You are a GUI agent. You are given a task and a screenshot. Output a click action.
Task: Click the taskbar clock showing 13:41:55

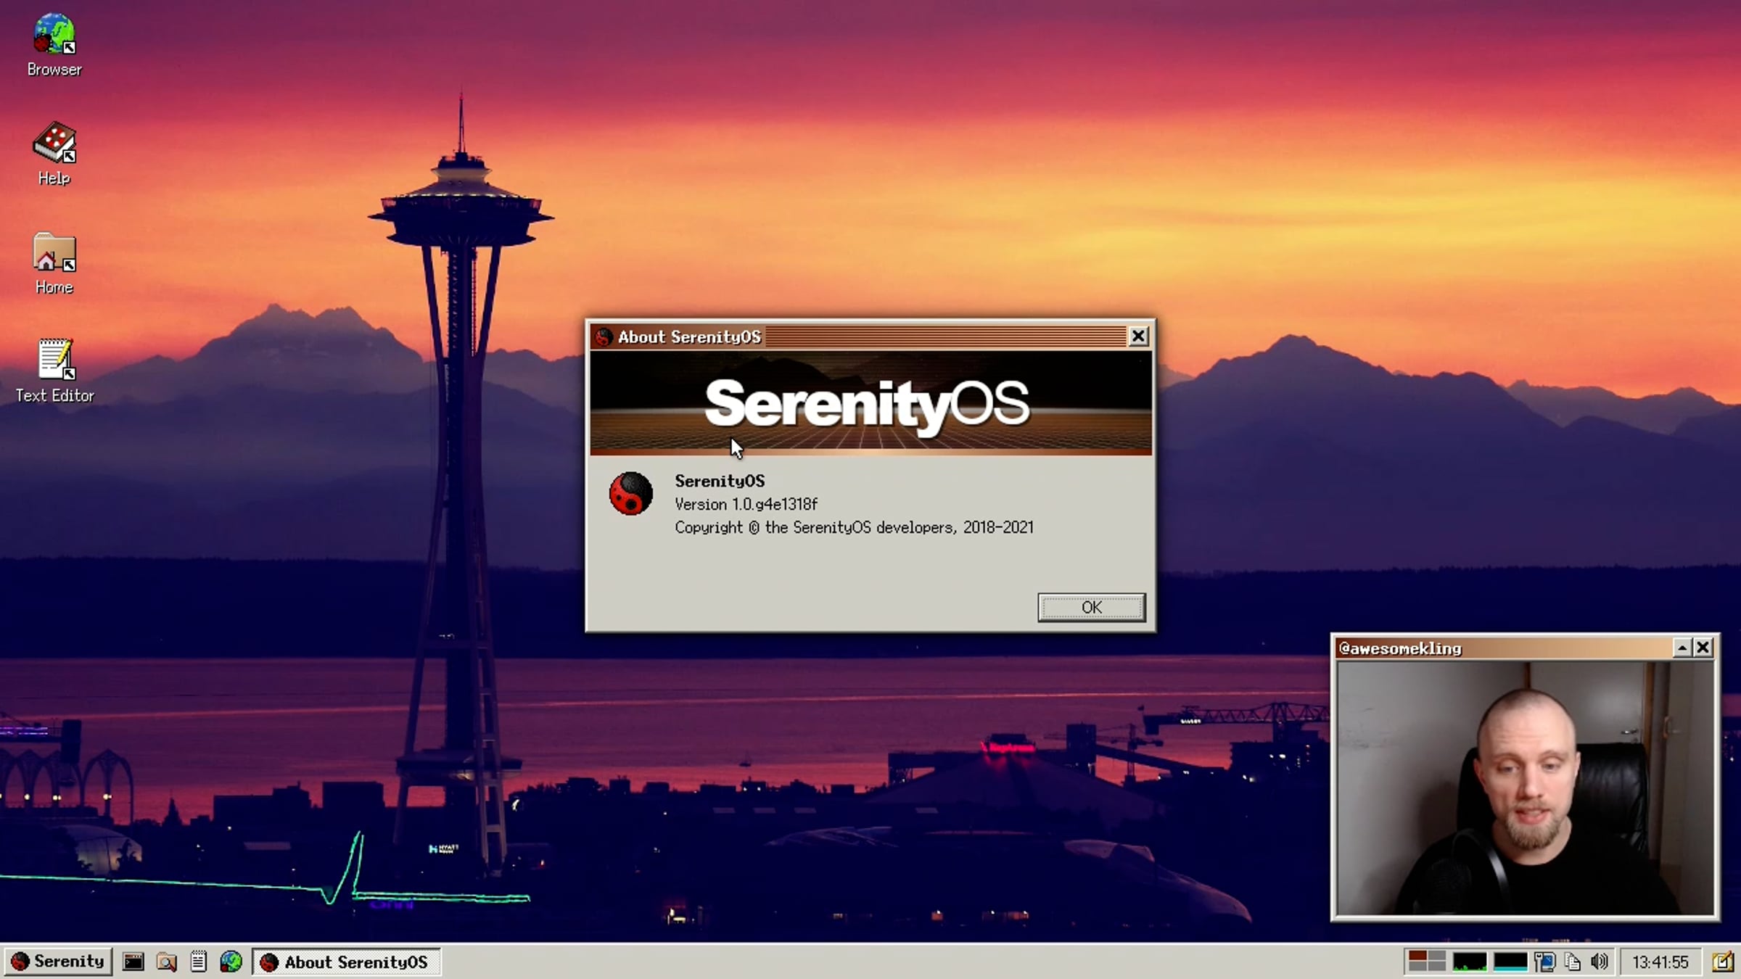pos(1660,962)
